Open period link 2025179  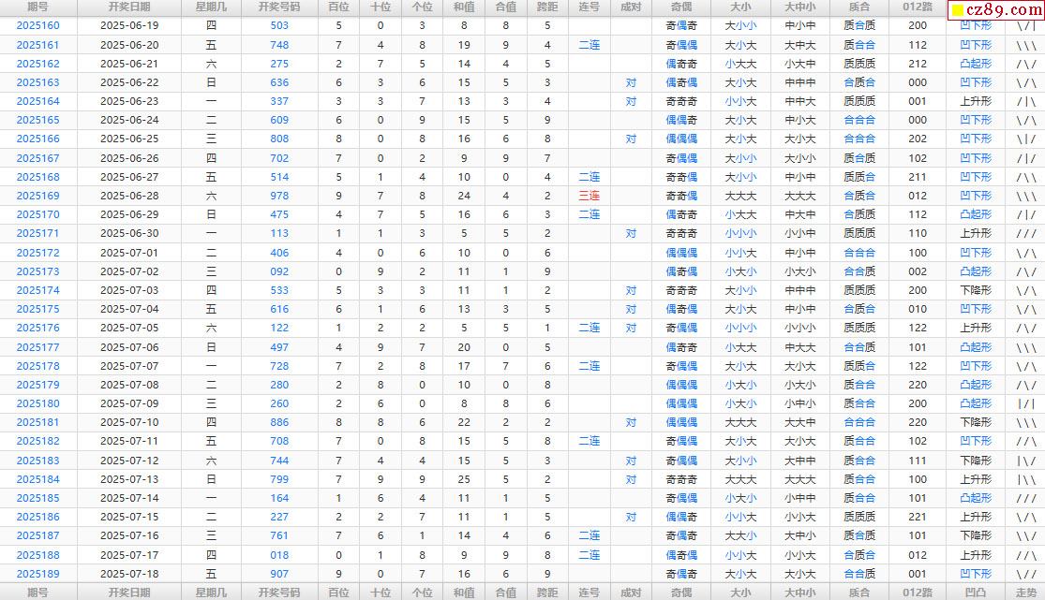pyautogui.click(x=38, y=385)
